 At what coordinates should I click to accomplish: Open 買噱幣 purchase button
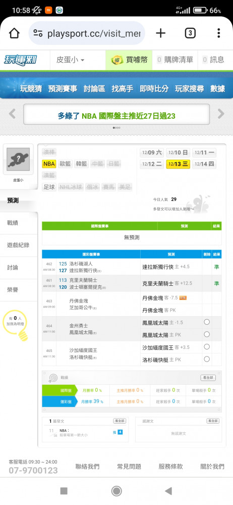tap(129, 60)
